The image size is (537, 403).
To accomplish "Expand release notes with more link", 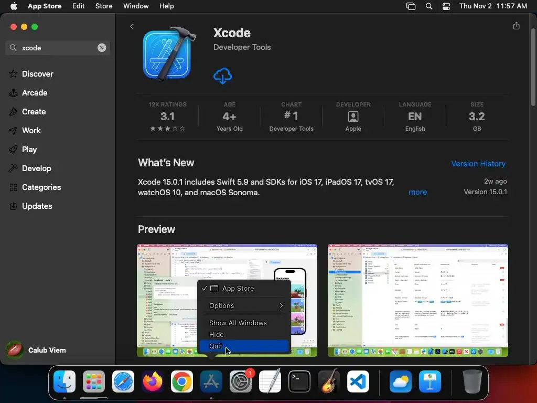I will [418, 192].
